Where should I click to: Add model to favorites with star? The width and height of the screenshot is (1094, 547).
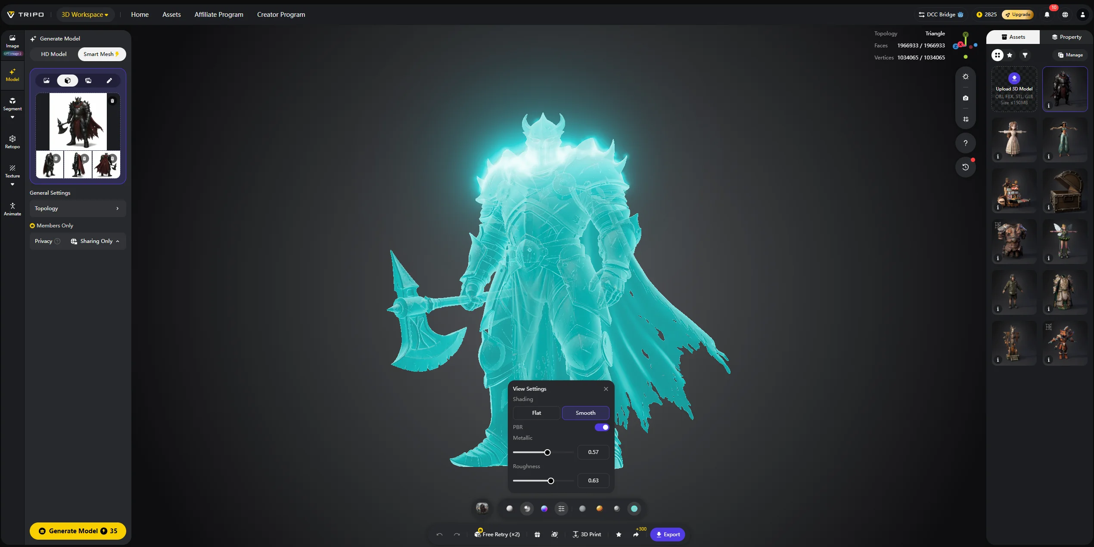618,535
